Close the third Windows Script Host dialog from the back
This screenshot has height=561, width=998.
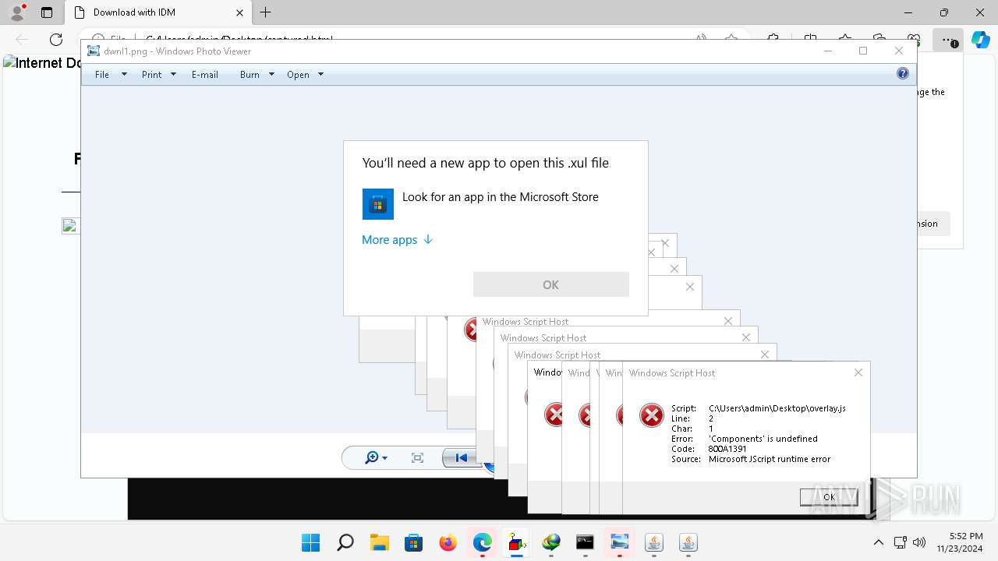[674, 268]
